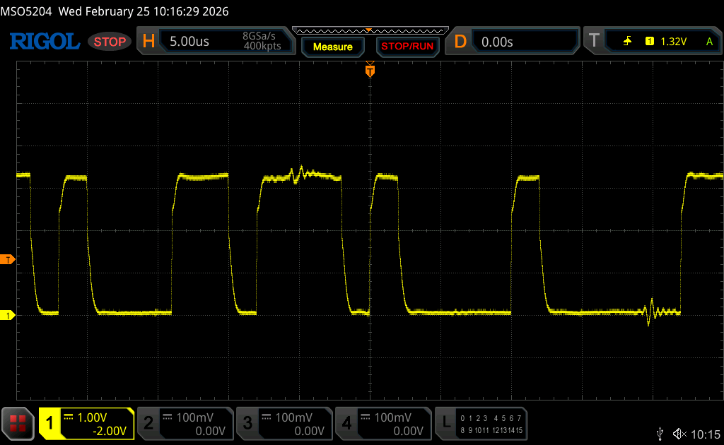The width and height of the screenshot is (724, 445).
Task: Enable channel 3 label
Action: click(247, 423)
